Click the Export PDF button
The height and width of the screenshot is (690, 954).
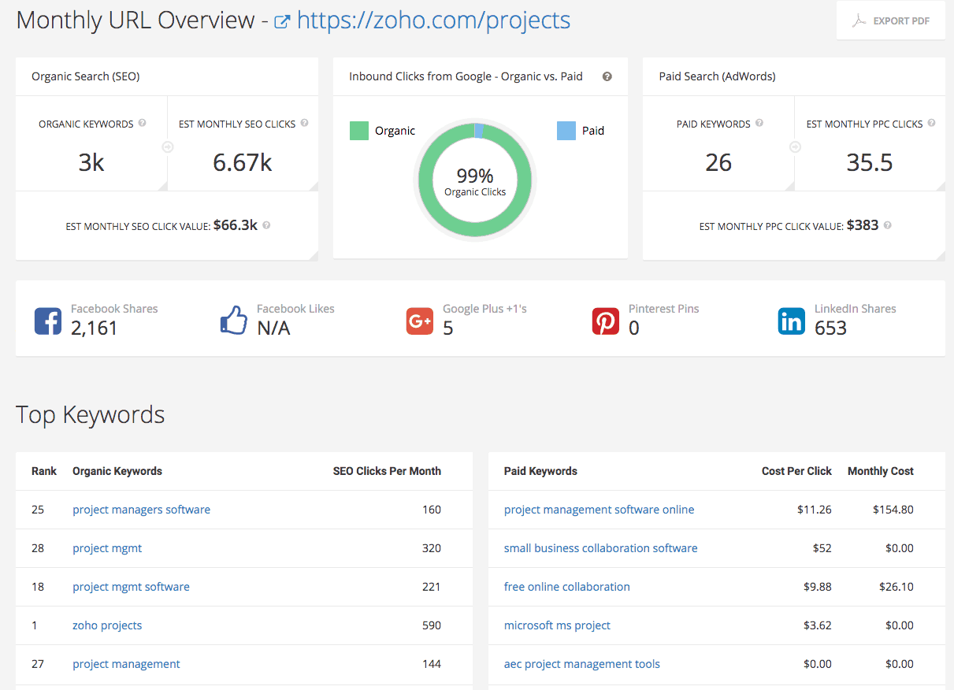tap(891, 21)
